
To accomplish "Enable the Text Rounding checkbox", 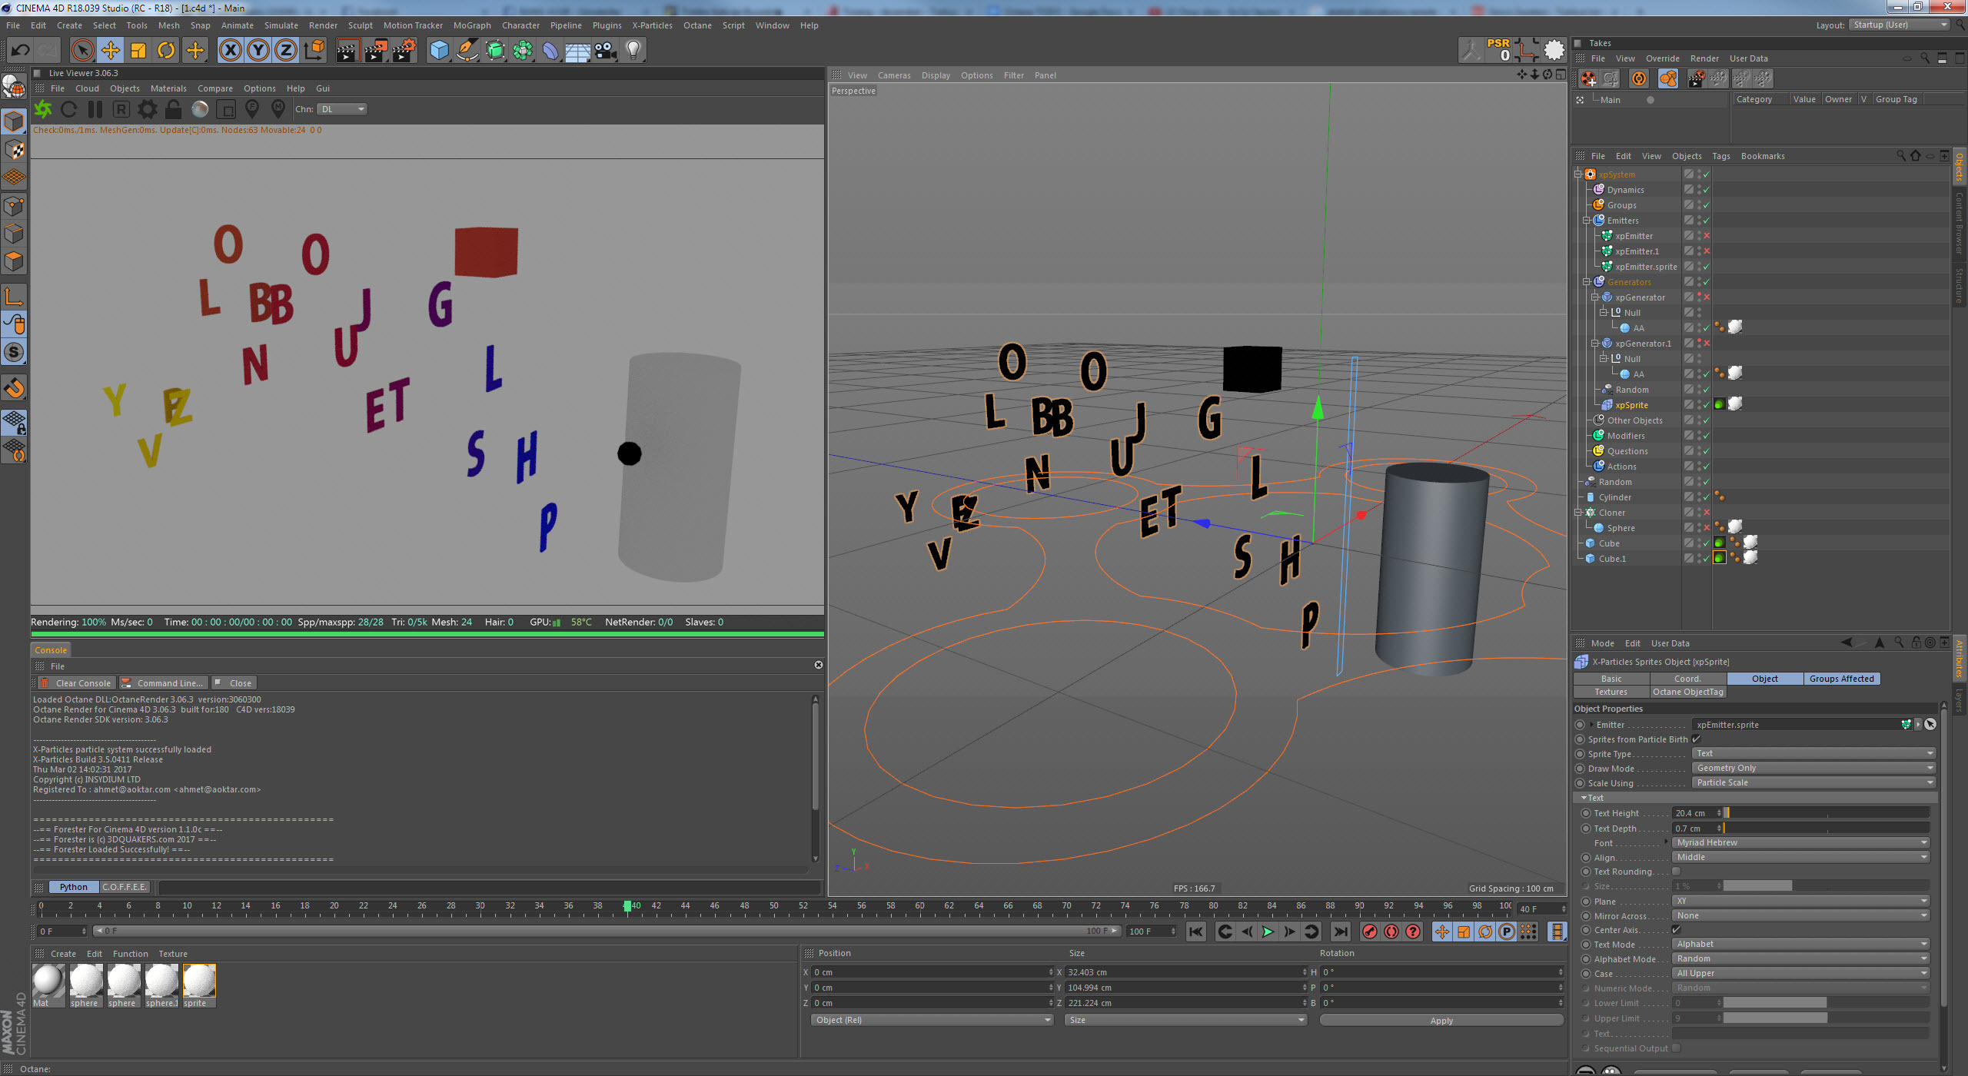I will point(1676,872).
